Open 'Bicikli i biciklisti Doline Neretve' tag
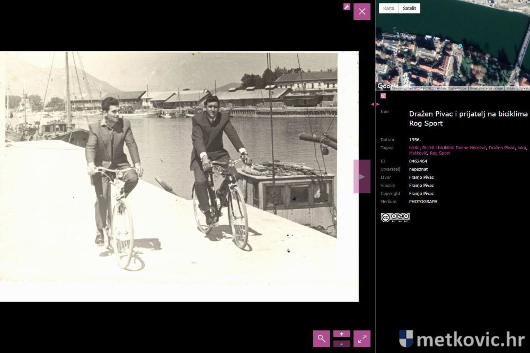 coord(454,148)
